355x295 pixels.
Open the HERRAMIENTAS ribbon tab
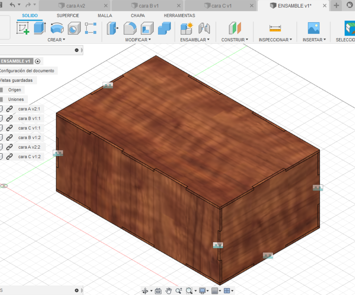pyautogui.click(x=180, y=16)
